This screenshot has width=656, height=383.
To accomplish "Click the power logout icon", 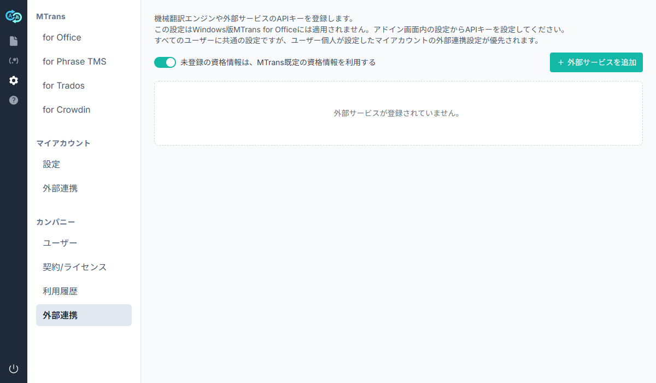I will (x=14, y=369).
